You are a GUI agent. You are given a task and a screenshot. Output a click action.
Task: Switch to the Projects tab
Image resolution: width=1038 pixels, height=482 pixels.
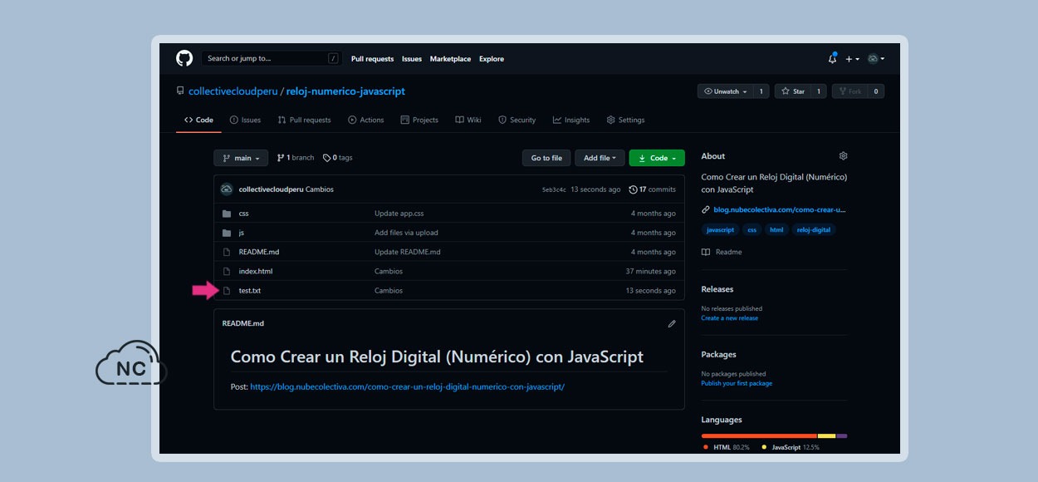pos(419,120)
